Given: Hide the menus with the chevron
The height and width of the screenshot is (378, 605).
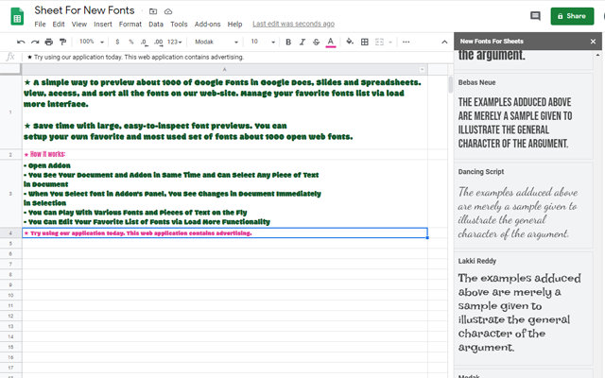Looking at the screenshot, I should [x=444, y=42].
